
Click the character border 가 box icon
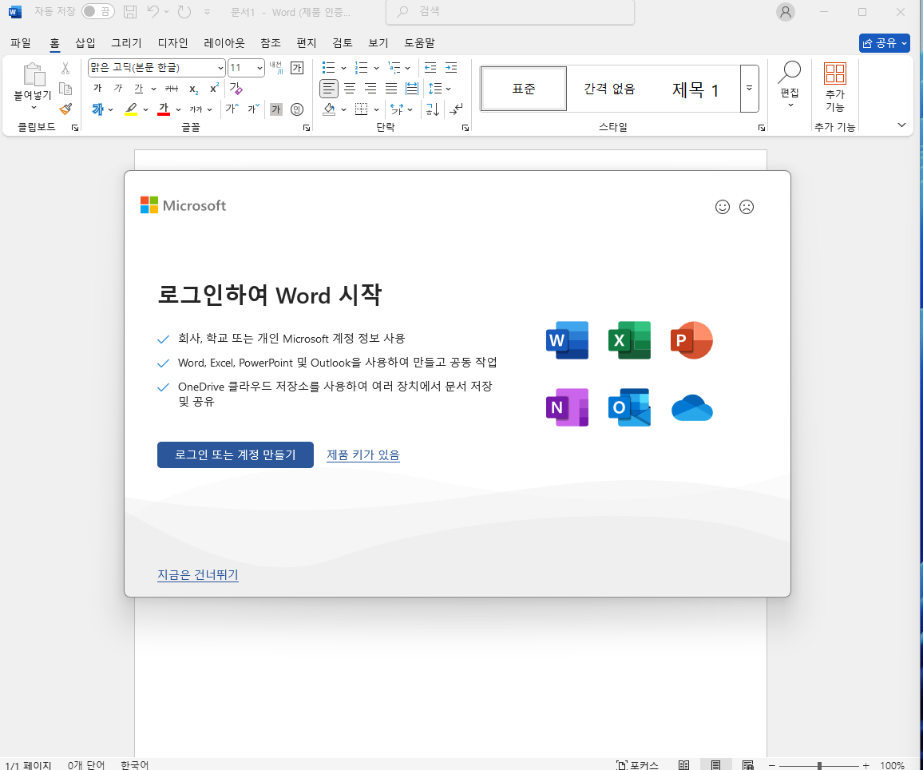point(297,68)
